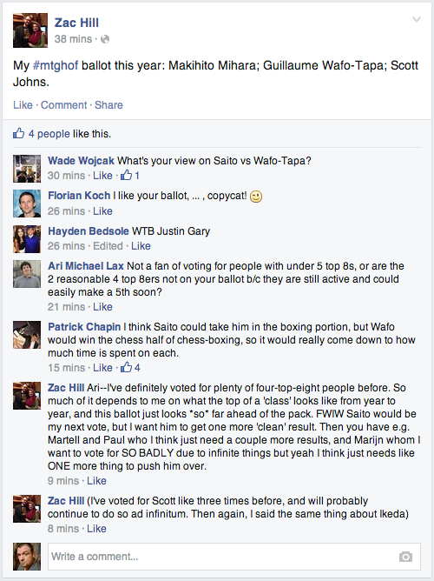Screen dimensions: 434x581
Task: Open Patrick Chapin's profile name link
Action: (84, 327)
